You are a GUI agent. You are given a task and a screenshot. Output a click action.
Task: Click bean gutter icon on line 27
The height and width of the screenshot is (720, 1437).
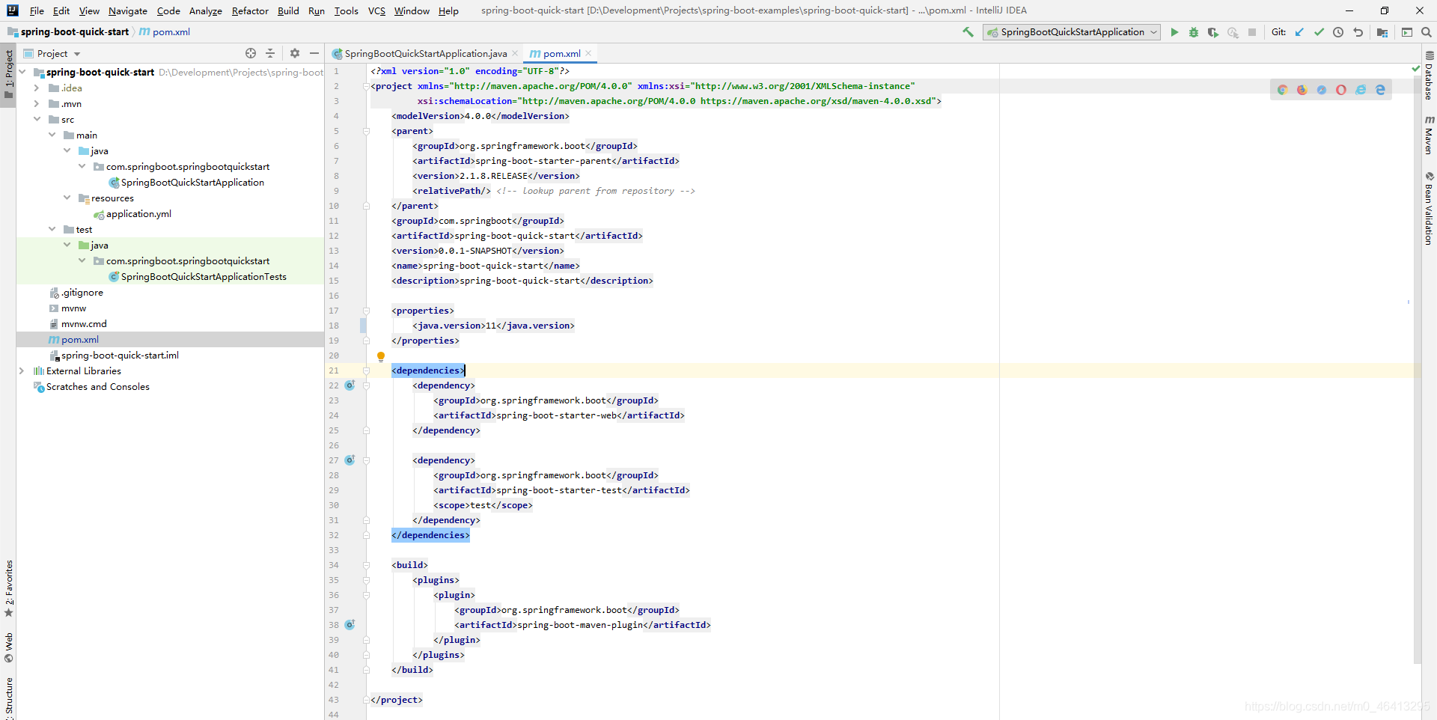tap(350, 460)
